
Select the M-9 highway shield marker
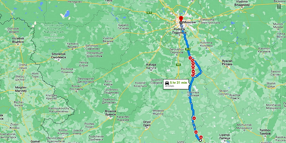(x=149, y=13)
